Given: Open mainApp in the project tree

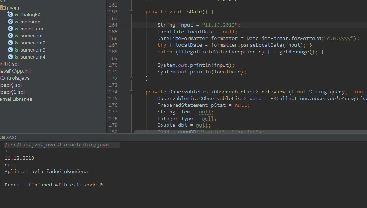Looking at the screenshot, I should [30, 22].
